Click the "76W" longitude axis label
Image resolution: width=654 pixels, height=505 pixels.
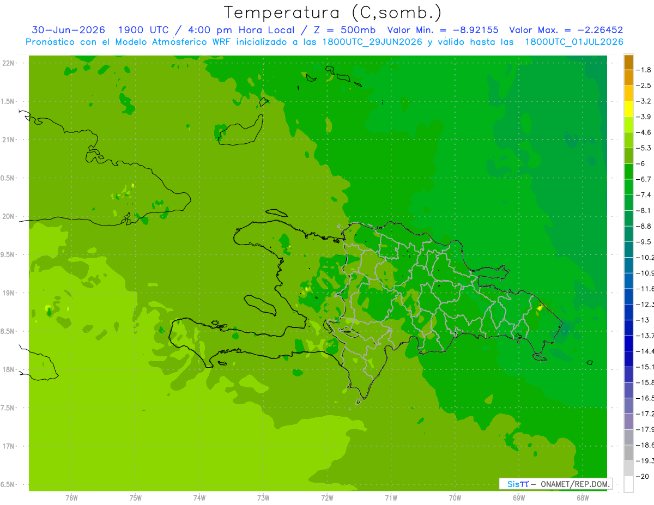(71, 497)
